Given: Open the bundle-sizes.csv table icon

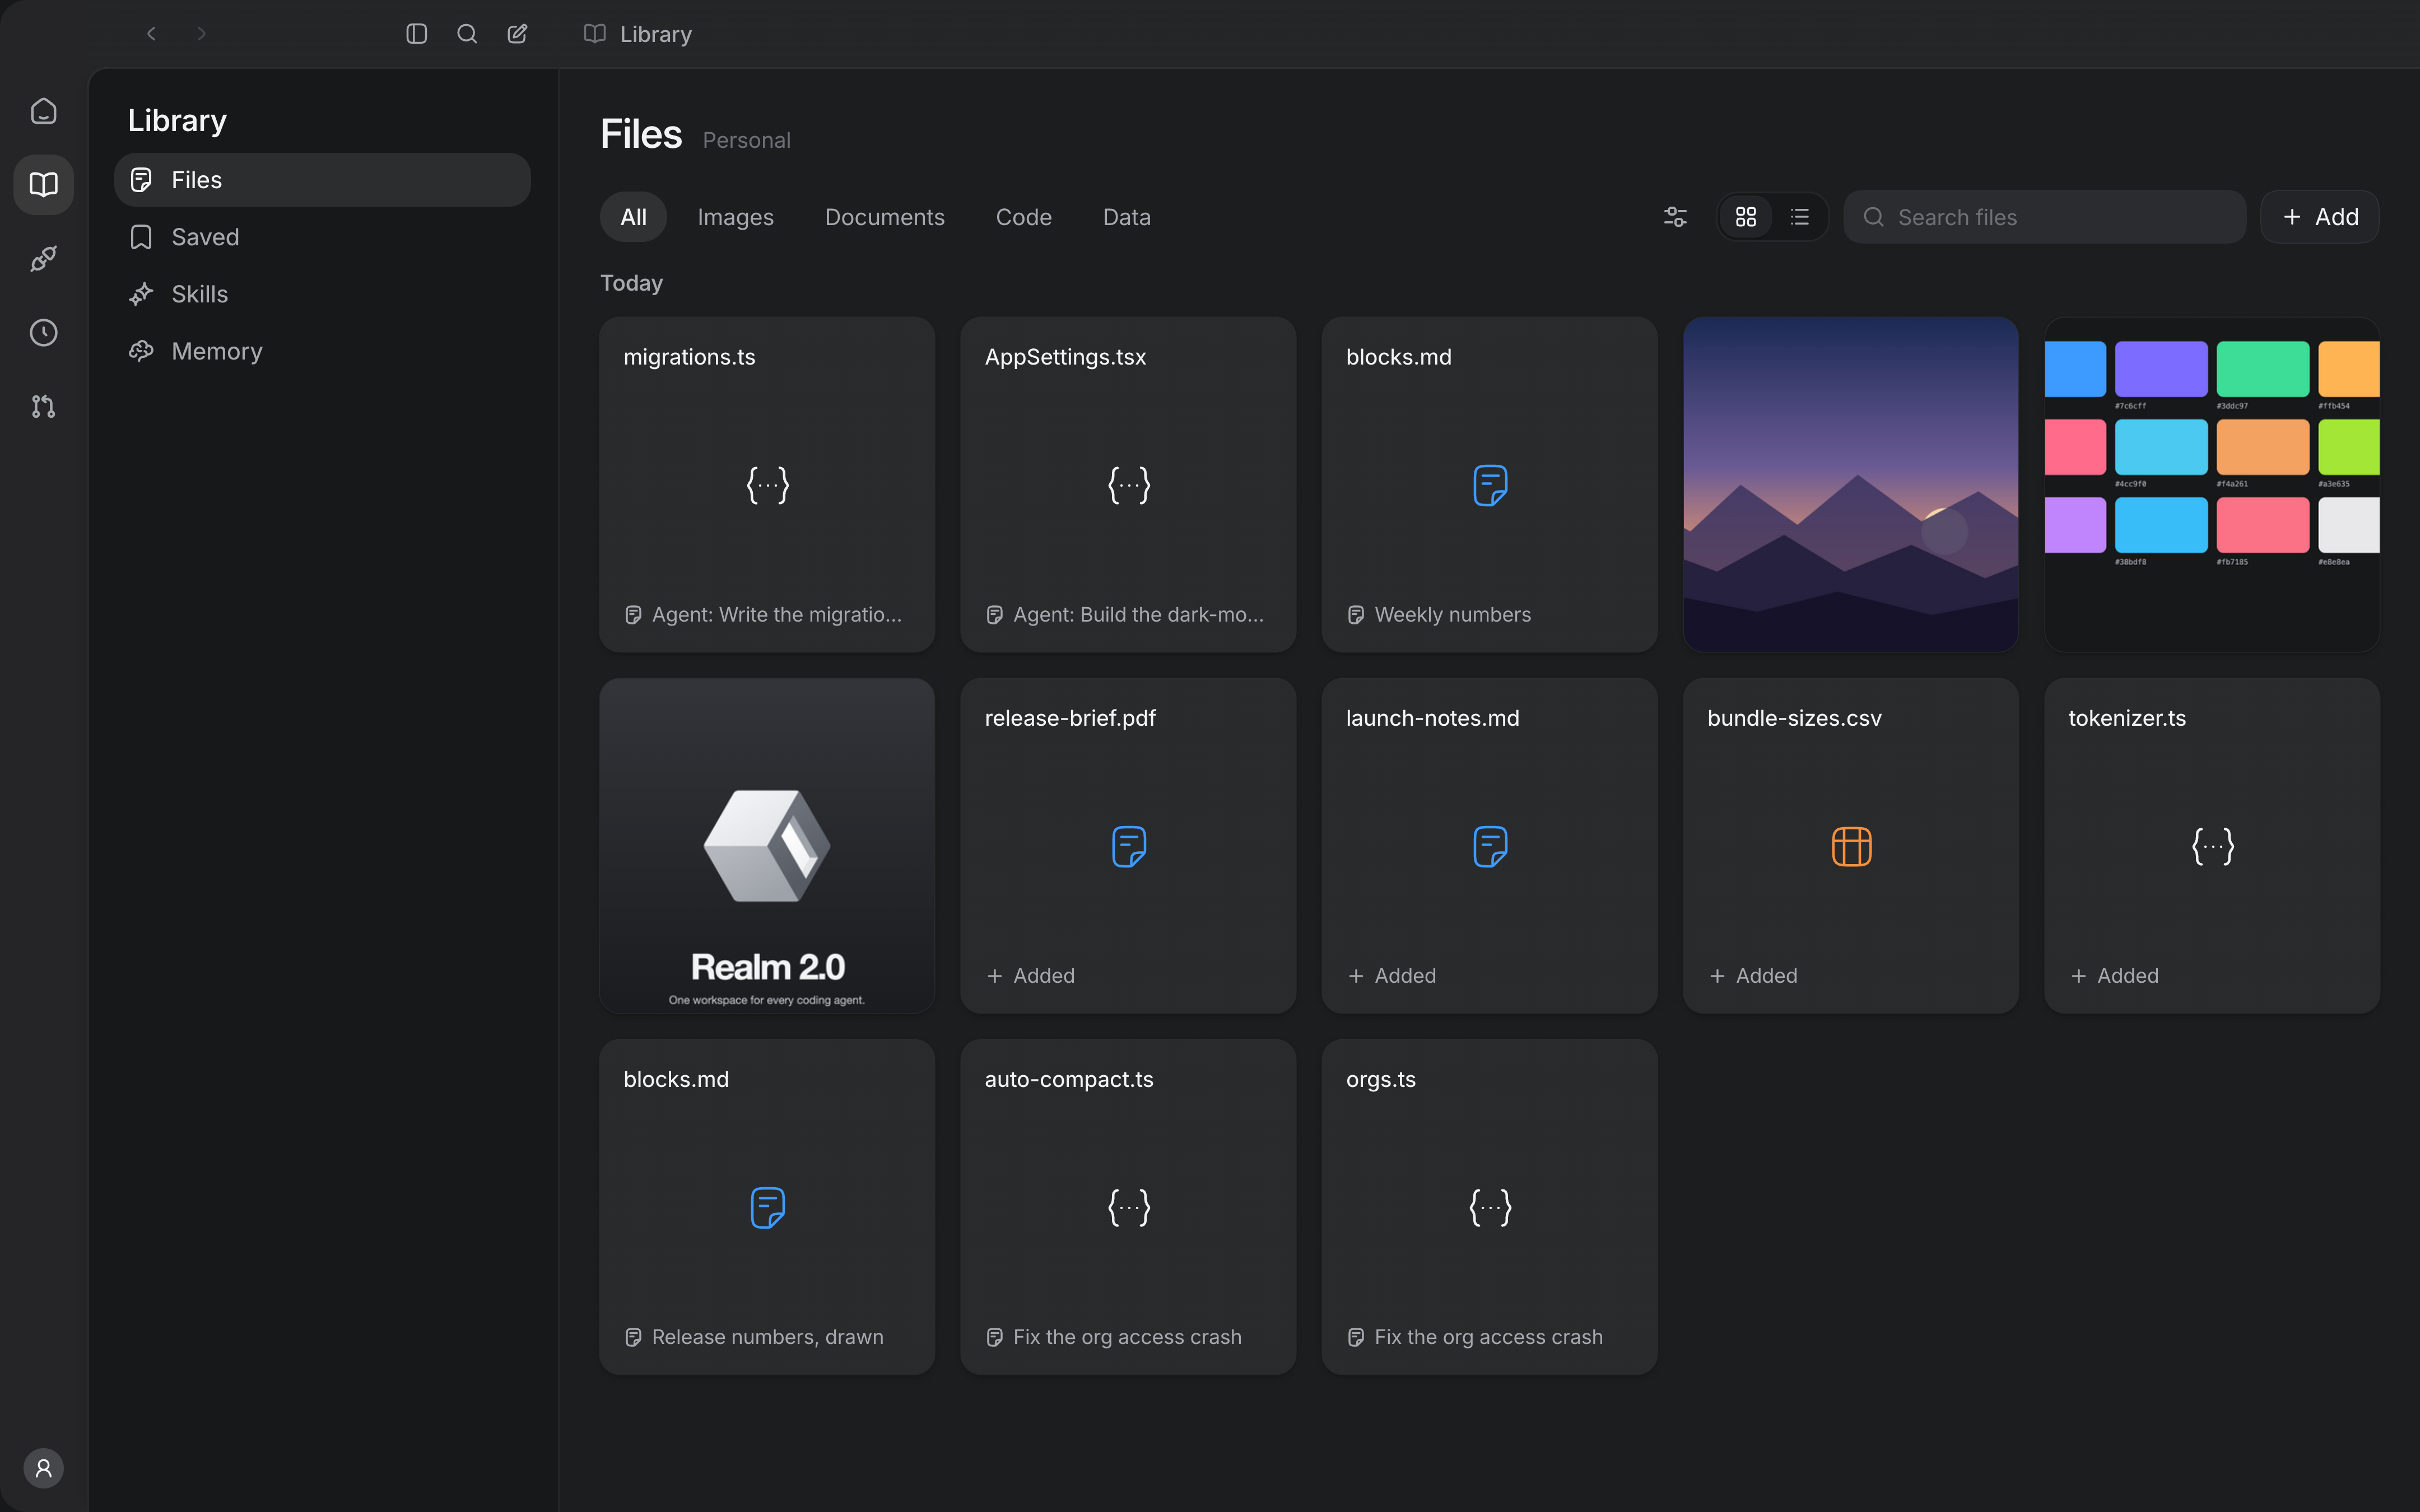Looking at the screenshot, I should pos(1851,846).
